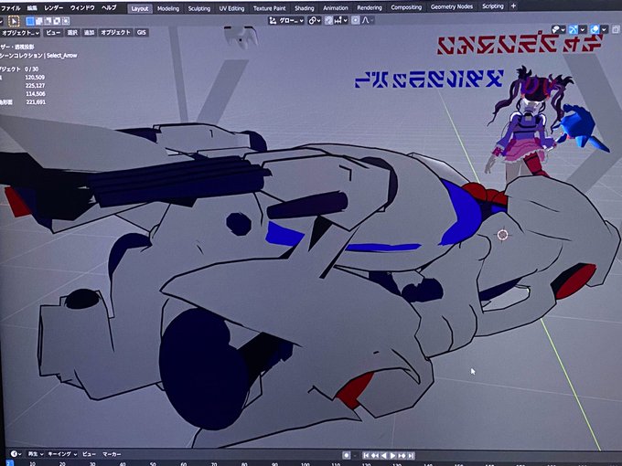Select the Tweak select tool icon

14,21
